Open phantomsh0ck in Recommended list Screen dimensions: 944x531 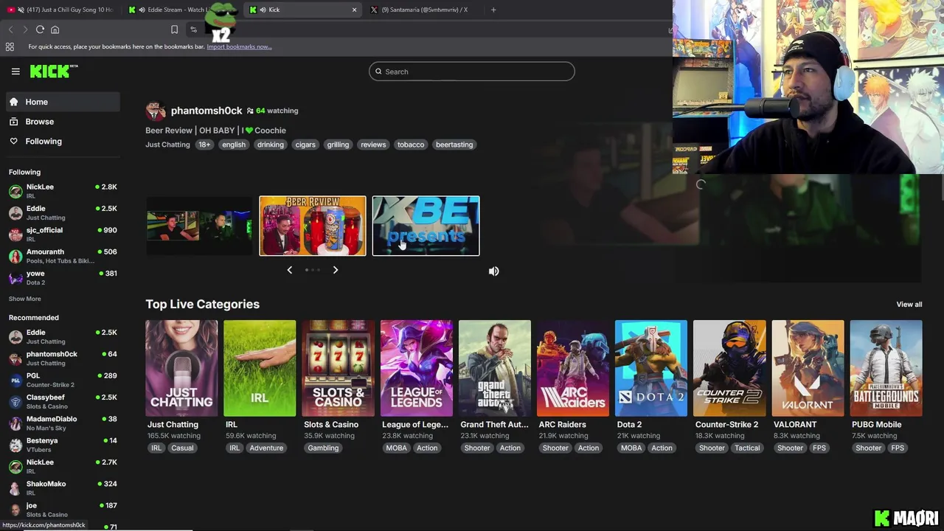point(63,358)
